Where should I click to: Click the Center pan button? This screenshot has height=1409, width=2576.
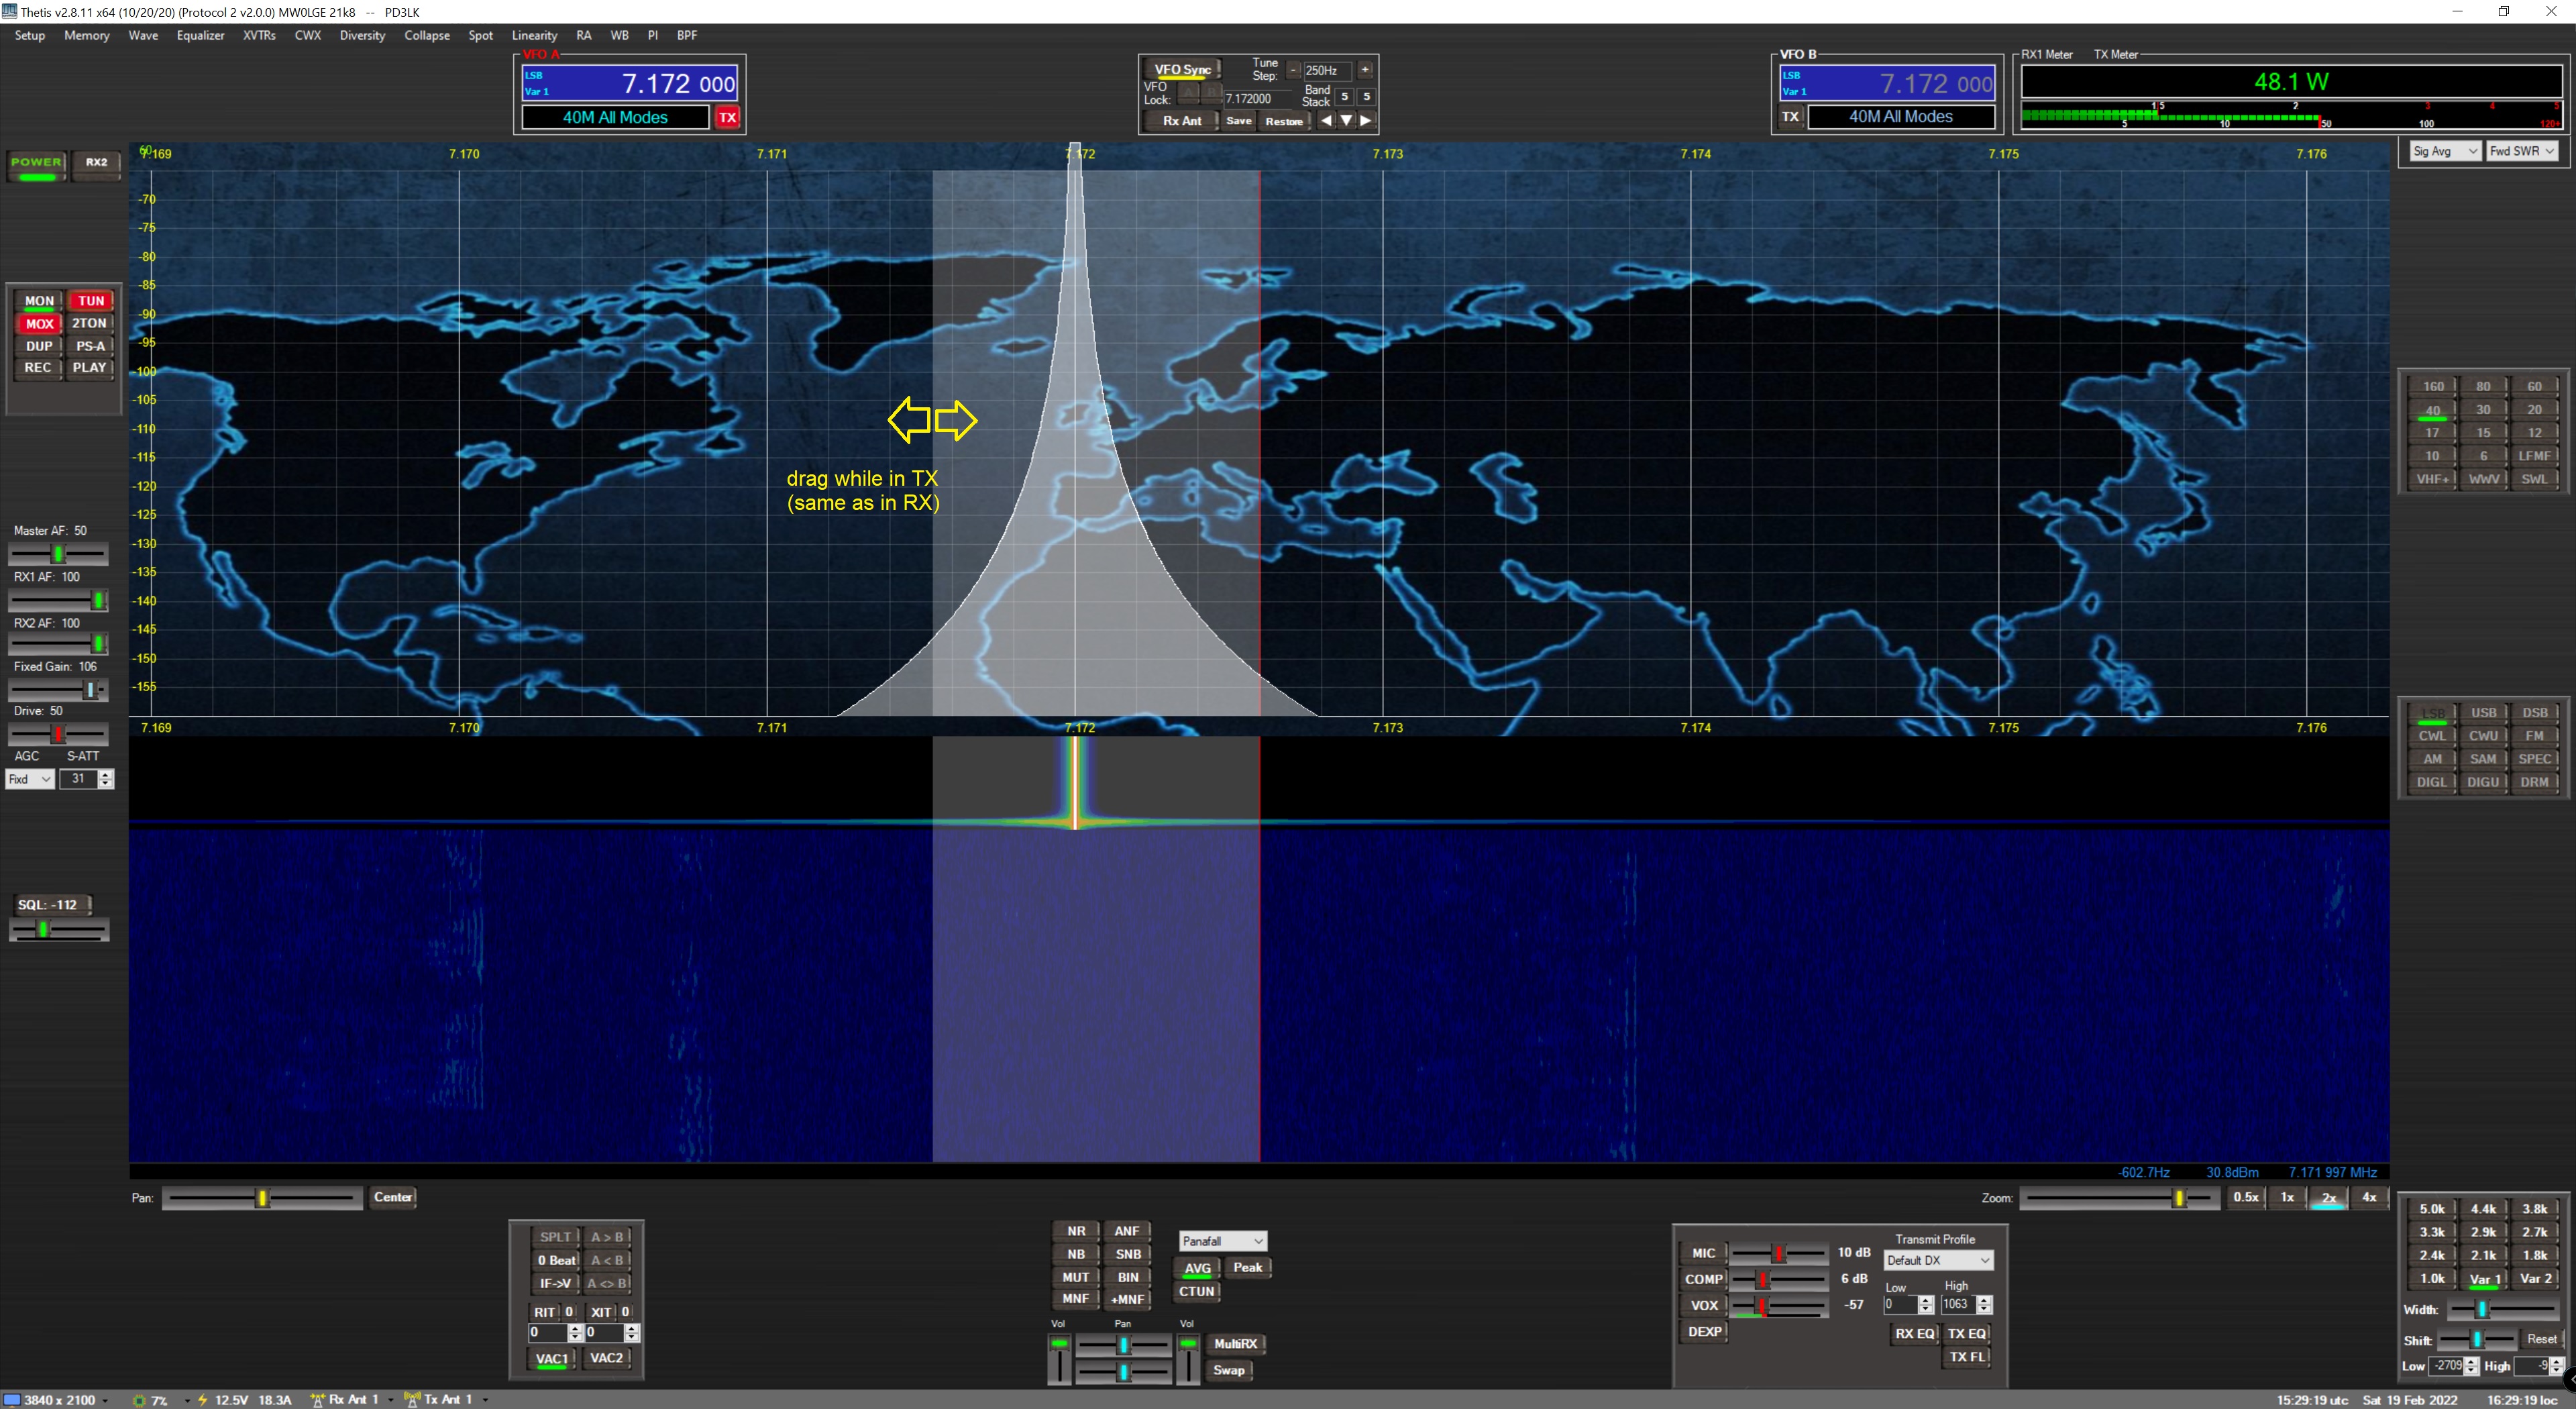coord(393,1197)
